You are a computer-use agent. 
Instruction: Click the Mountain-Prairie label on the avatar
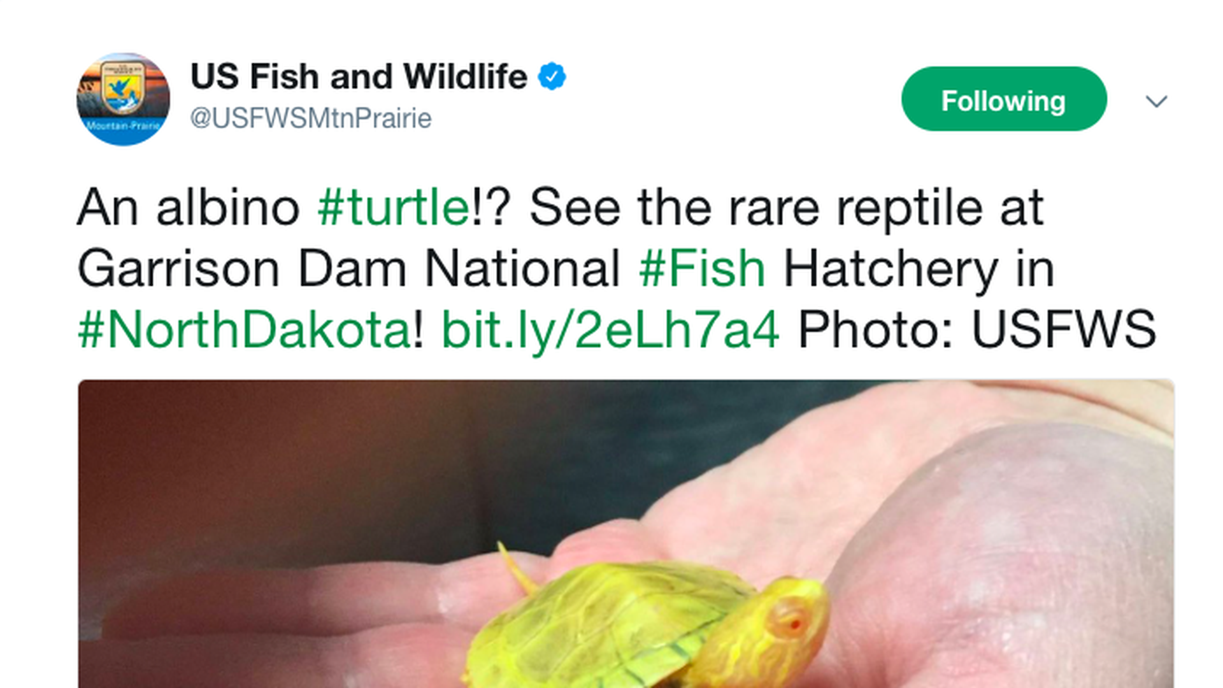(123, 125)
